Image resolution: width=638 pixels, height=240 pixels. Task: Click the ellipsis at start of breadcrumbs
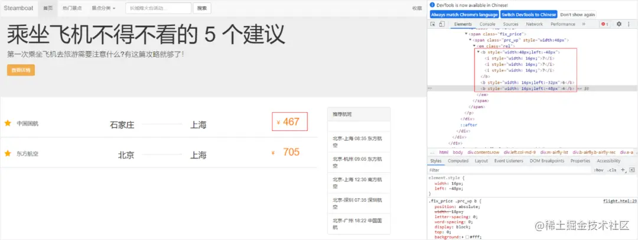[x=432, y=152]
